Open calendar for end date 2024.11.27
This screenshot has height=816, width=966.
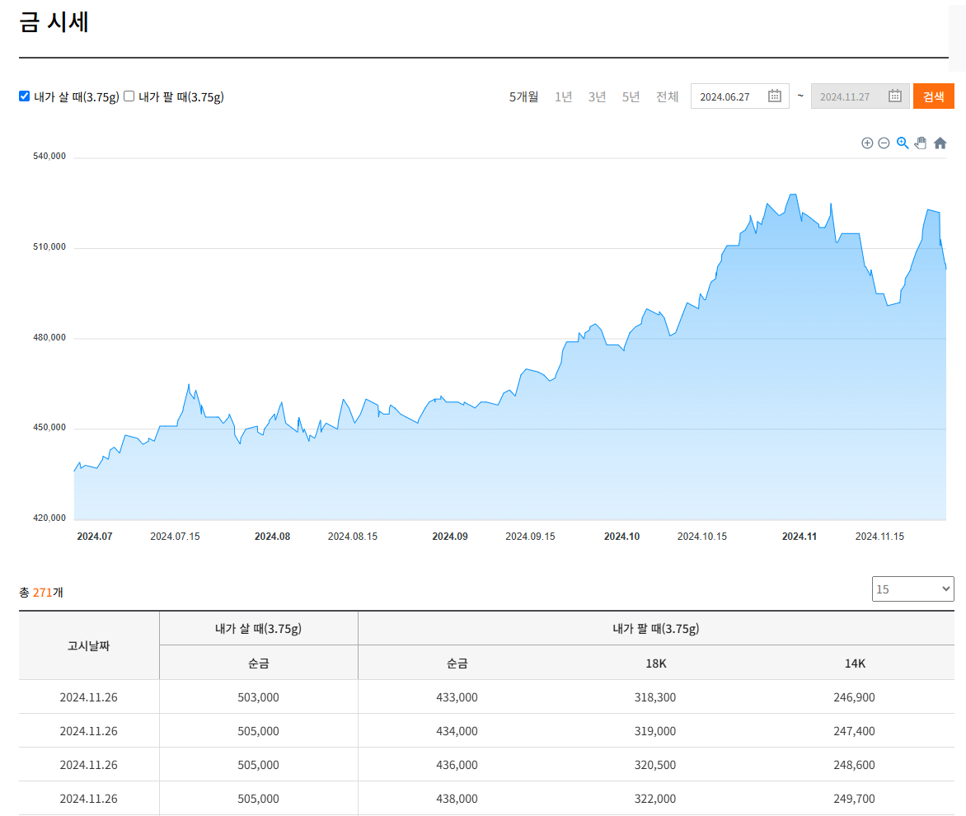pyautogui.click(x=895, y=96)
